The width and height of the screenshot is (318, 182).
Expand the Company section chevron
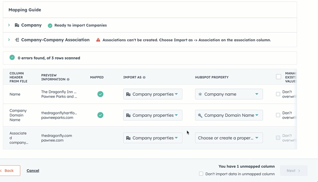pyautogui.click(x=9, y=25)
